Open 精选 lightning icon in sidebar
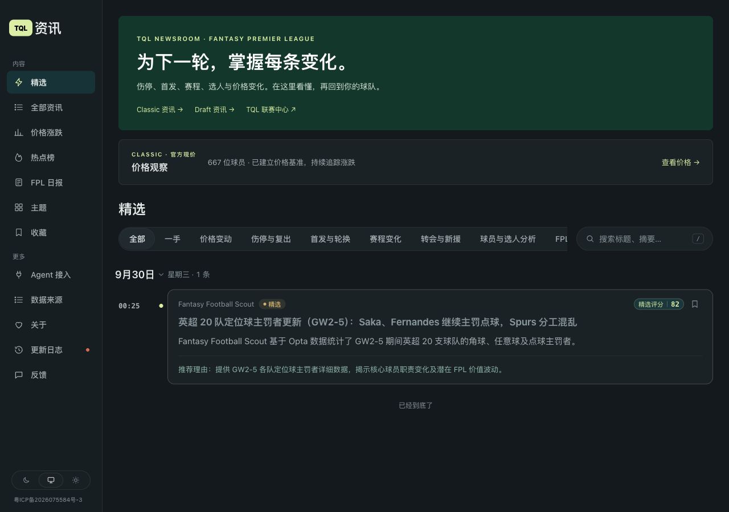729x512 pixels. click(19, 82)
